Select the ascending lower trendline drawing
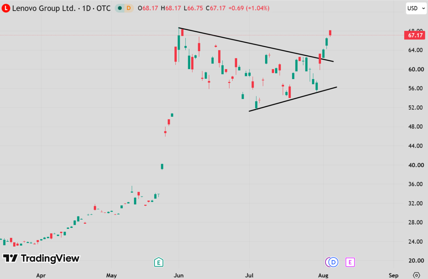This screenshot has width=428, height=279. [293, 99]
